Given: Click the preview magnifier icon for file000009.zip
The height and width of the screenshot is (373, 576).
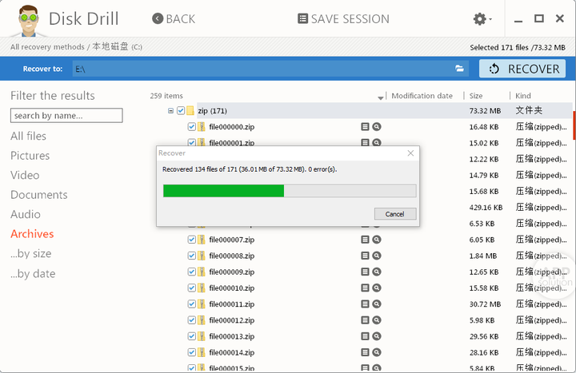Looking at the screenshot, I should click(x=377, y=272).
